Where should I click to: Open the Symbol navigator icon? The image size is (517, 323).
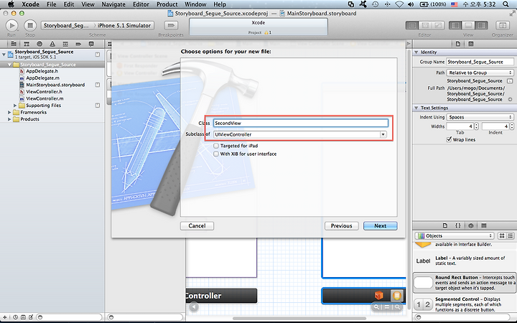pyautogui.click(x=27, y=44)
